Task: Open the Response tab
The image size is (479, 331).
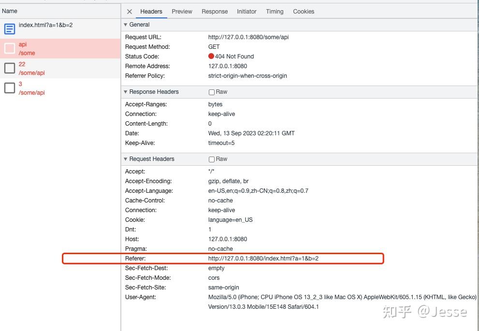Action: coord(215,12)
